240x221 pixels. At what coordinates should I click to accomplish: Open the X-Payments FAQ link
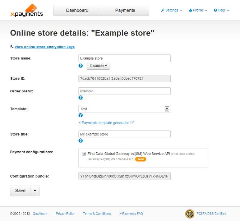(x=131, y=213)
